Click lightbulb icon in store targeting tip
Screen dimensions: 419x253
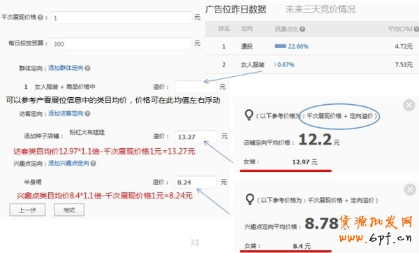tap(249, 115)
